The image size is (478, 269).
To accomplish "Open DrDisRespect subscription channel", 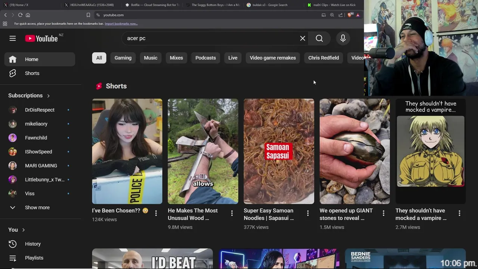I will pos(40,110).
